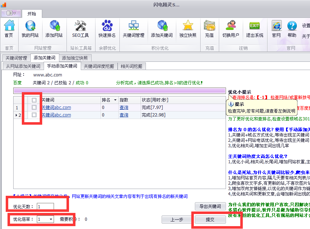Click 查询 link in first row
The width and height of the screenshot is (310, 229).
coord(124,107)
